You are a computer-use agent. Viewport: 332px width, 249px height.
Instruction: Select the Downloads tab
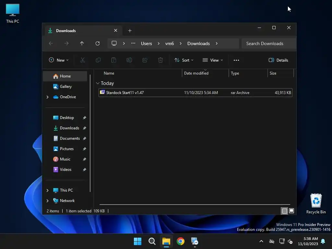(x=84, y=31)
